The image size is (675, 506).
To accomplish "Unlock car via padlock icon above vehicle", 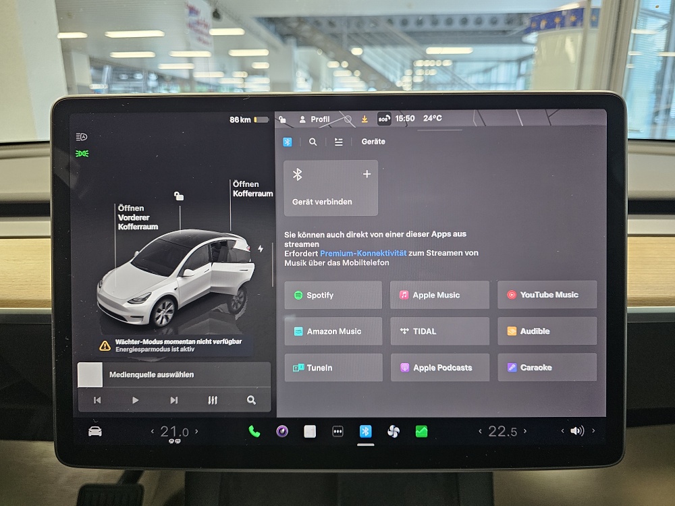I will pos(179,196).
